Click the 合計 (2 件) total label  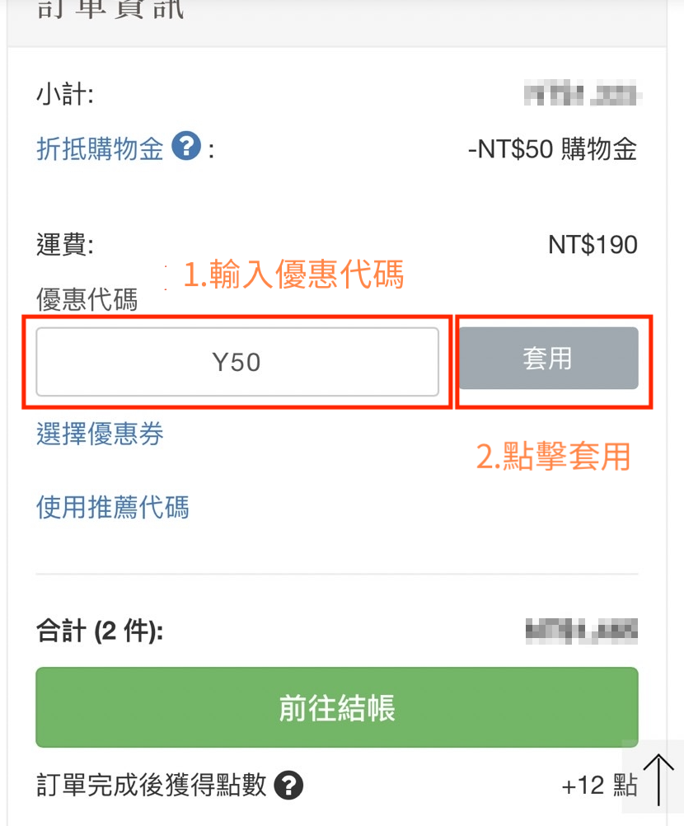(x=100, y=632)
